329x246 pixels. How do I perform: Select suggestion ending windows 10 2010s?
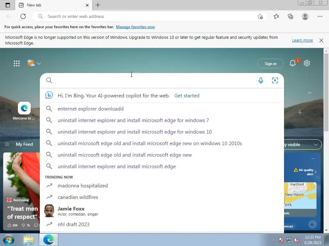(162, 143)
